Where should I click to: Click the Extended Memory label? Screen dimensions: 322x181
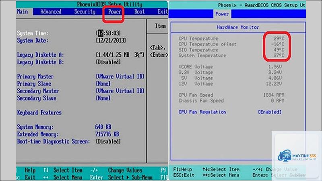pos(38,134)
